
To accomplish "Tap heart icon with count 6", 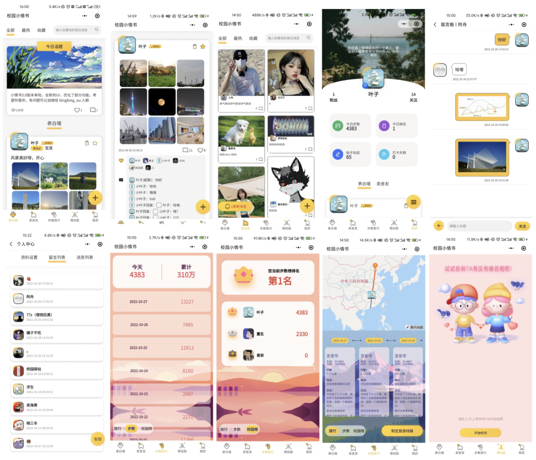I will click(200, 150).
